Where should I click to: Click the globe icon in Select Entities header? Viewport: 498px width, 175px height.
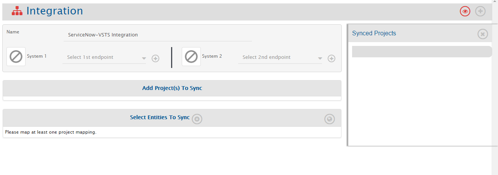click(x=329, y=119)
